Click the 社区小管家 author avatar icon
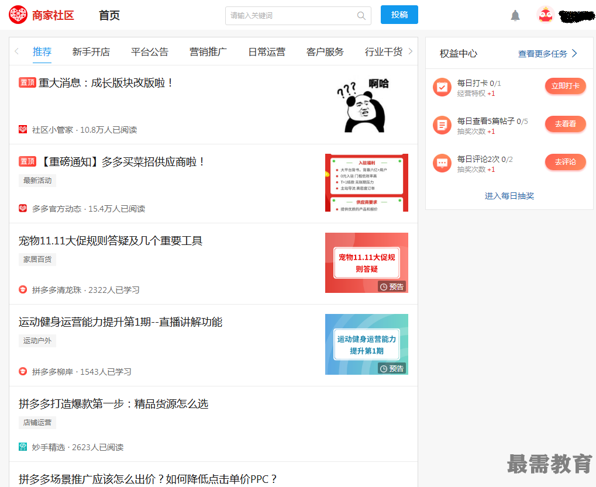The image size is (596, 487). coord(23,130)
